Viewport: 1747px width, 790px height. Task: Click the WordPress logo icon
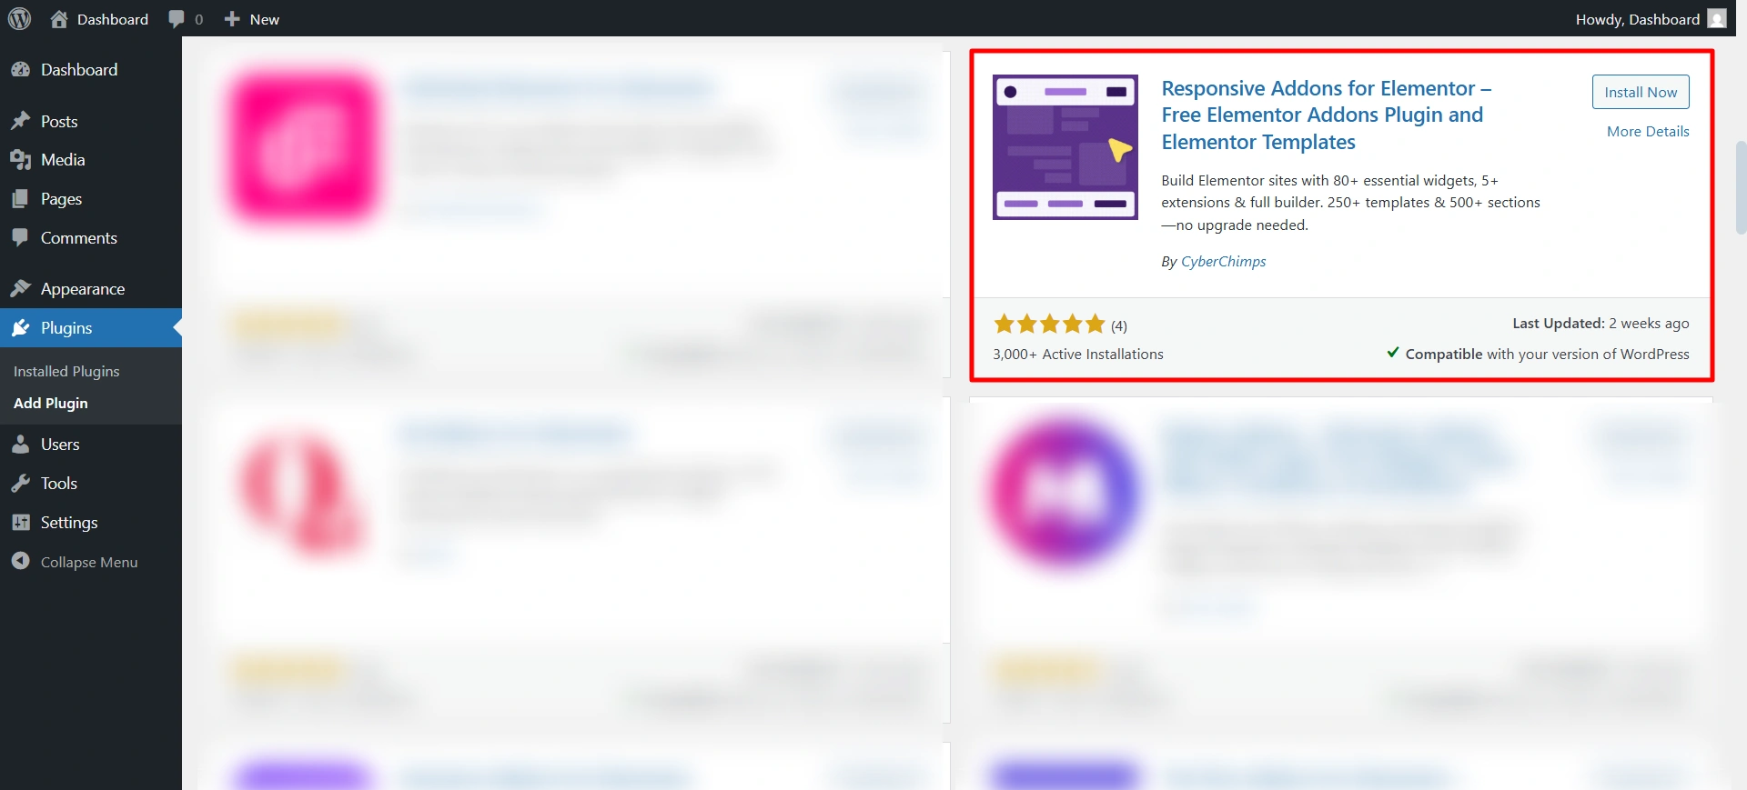click(x=19, y=18)
